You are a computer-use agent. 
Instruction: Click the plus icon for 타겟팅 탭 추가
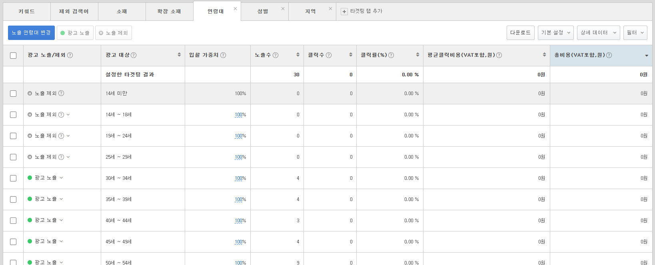(x=344, y=12)
